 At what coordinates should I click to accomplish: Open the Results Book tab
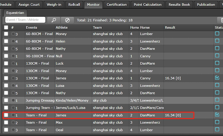tap(179, 5)
